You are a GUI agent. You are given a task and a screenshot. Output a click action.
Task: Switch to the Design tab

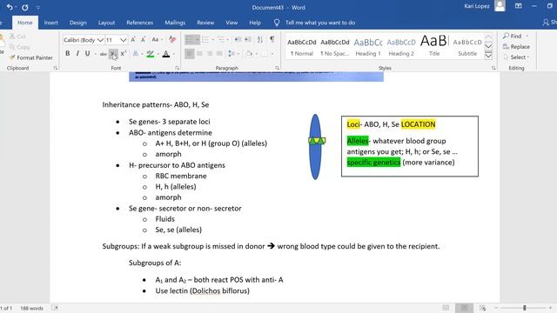77,23
